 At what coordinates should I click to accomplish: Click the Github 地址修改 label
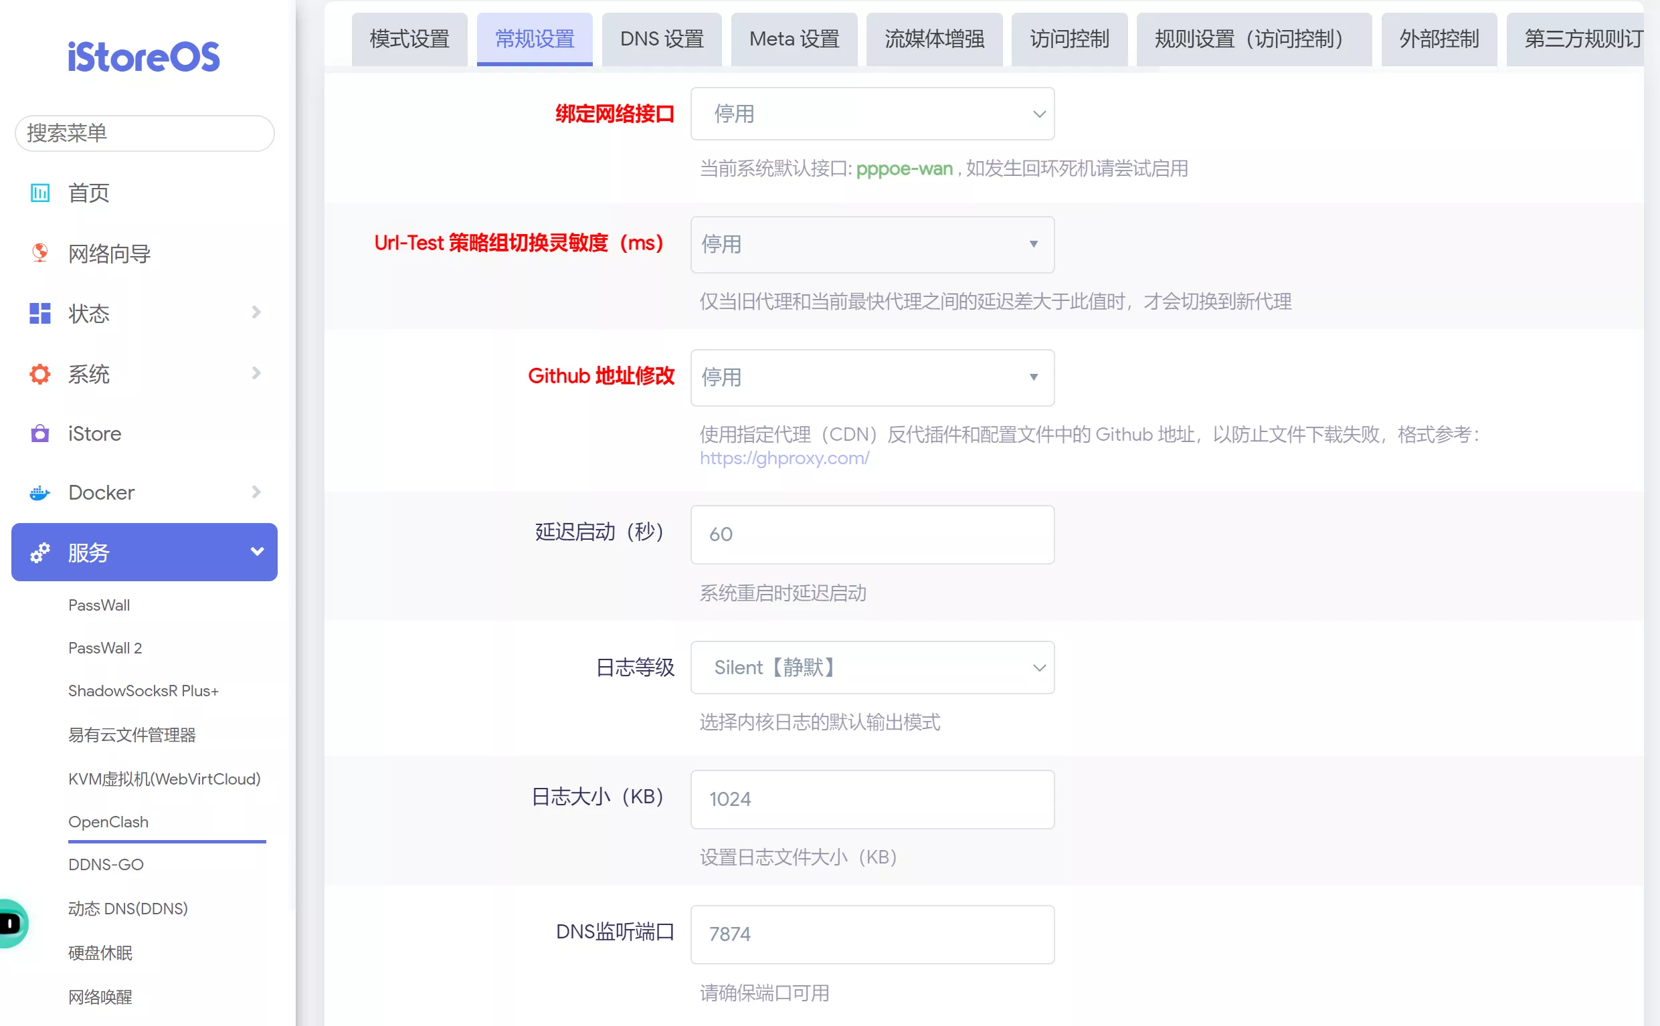coord(602,376)
